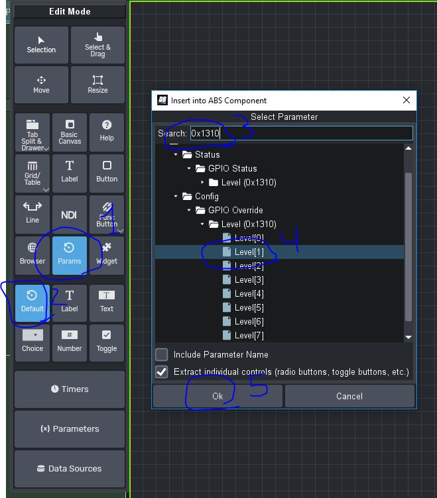The height and width of the screenshot is (498, 437).
Task: Insert a Choice parameter control
Action: (32, 343)
